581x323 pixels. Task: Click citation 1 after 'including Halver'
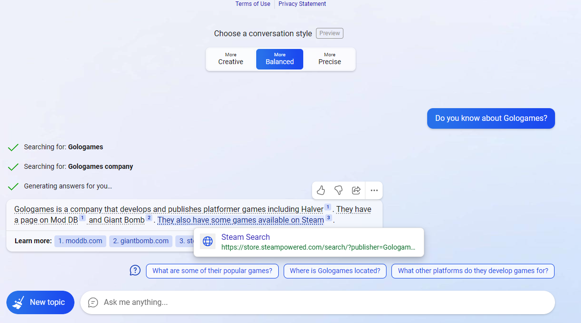point(328,207)
